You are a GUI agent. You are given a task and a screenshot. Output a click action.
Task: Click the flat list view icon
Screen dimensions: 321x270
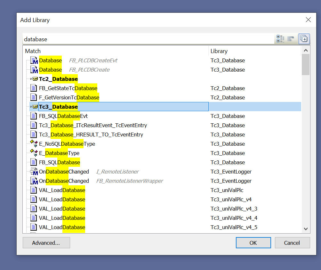click(x=291, y=39)
